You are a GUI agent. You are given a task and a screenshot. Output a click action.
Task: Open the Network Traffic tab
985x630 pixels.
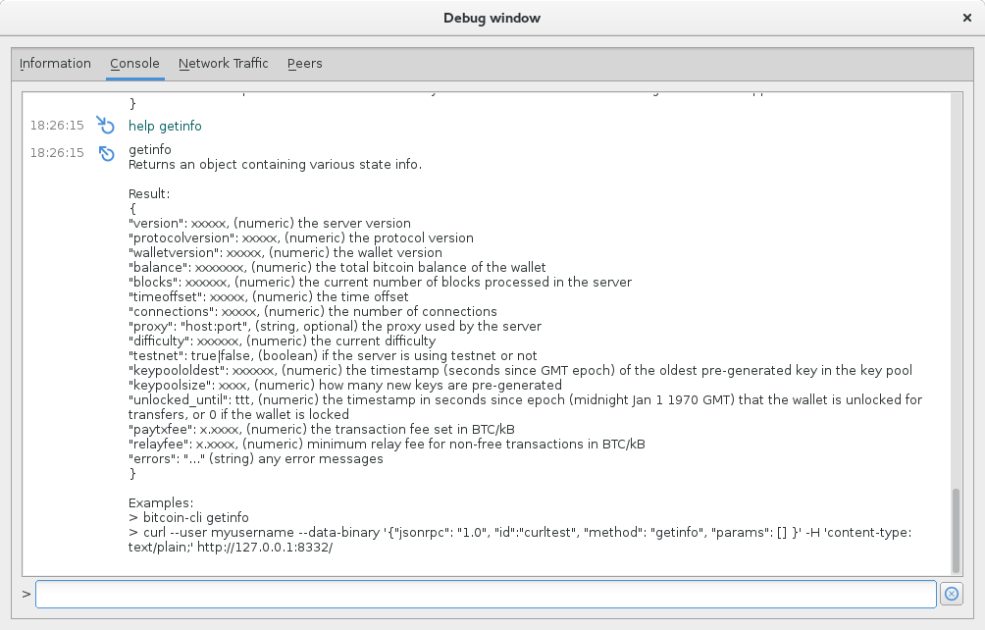(x=223, y=63)
